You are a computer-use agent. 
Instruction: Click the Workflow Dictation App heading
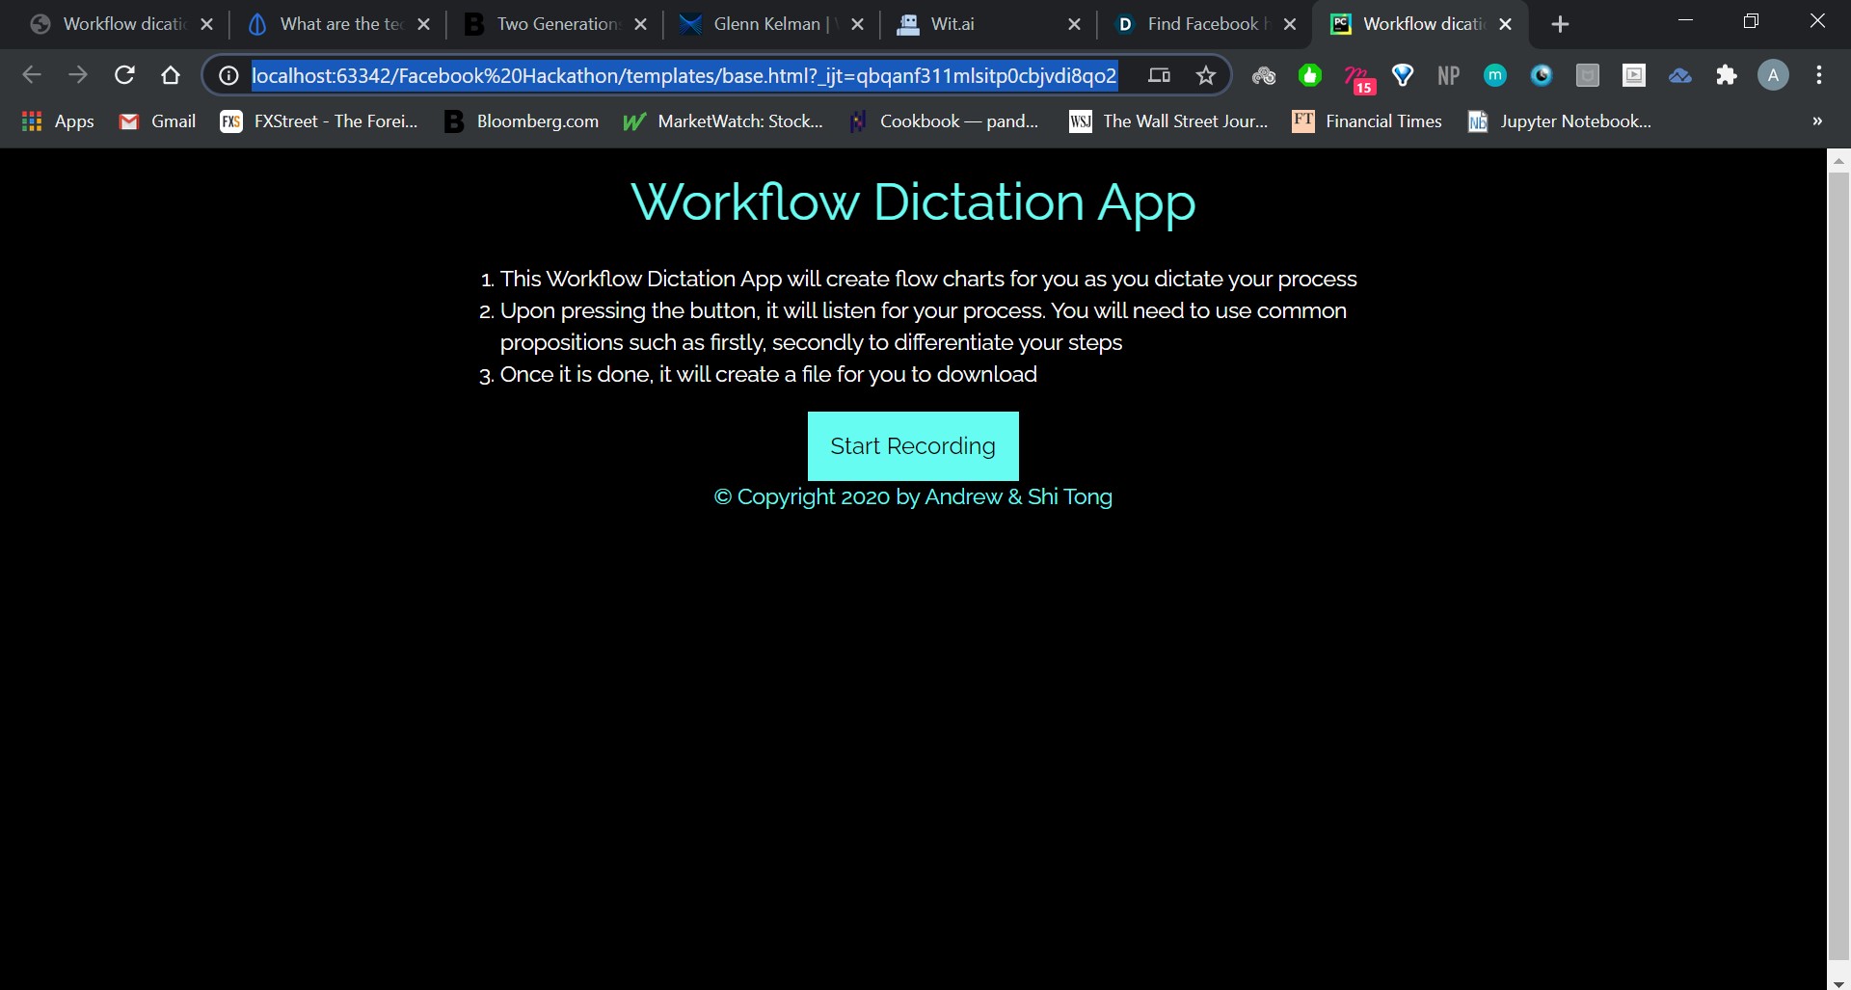pyautogui.click(x=913, y=202)
